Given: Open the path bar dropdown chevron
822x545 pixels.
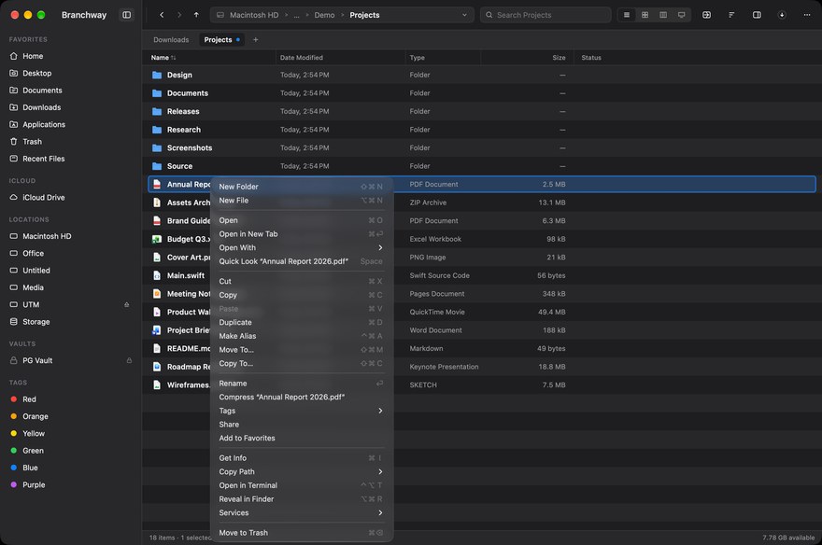Looking at the screenshot, I should [x=464, y=15].
